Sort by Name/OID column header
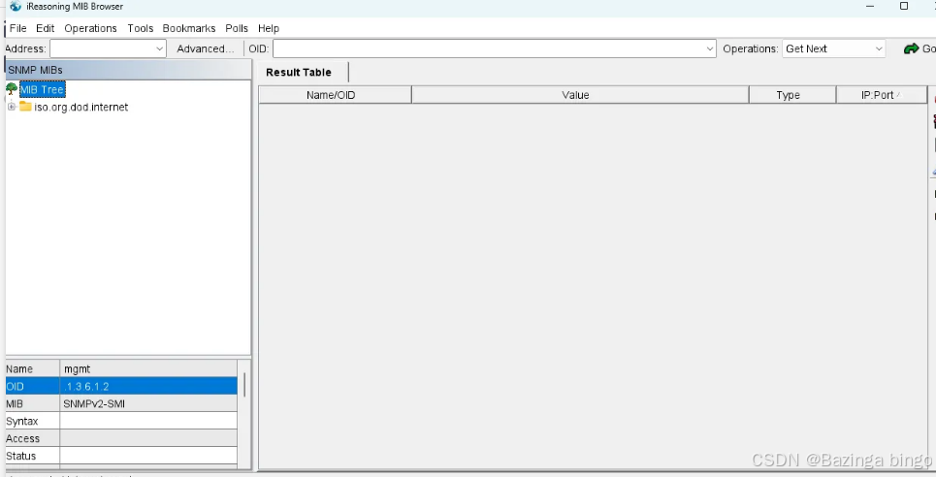936x477 pixels. tap(335, 95)
